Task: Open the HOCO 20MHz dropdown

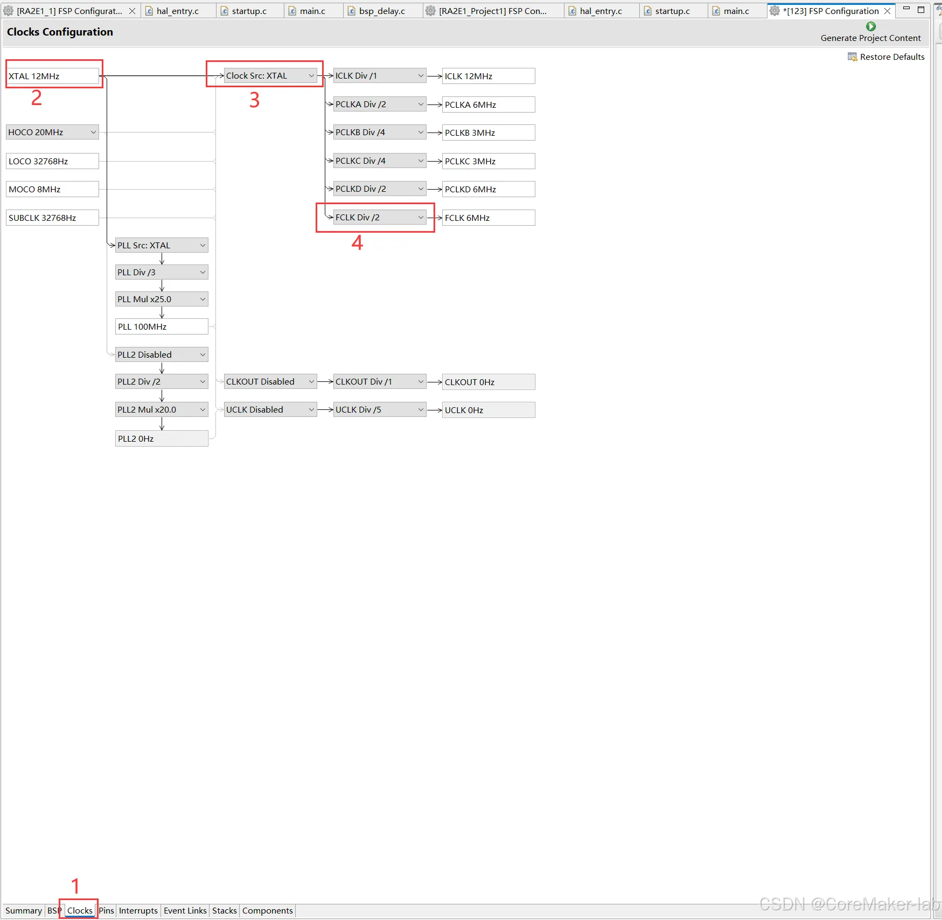Action: (x=93, y=131)
